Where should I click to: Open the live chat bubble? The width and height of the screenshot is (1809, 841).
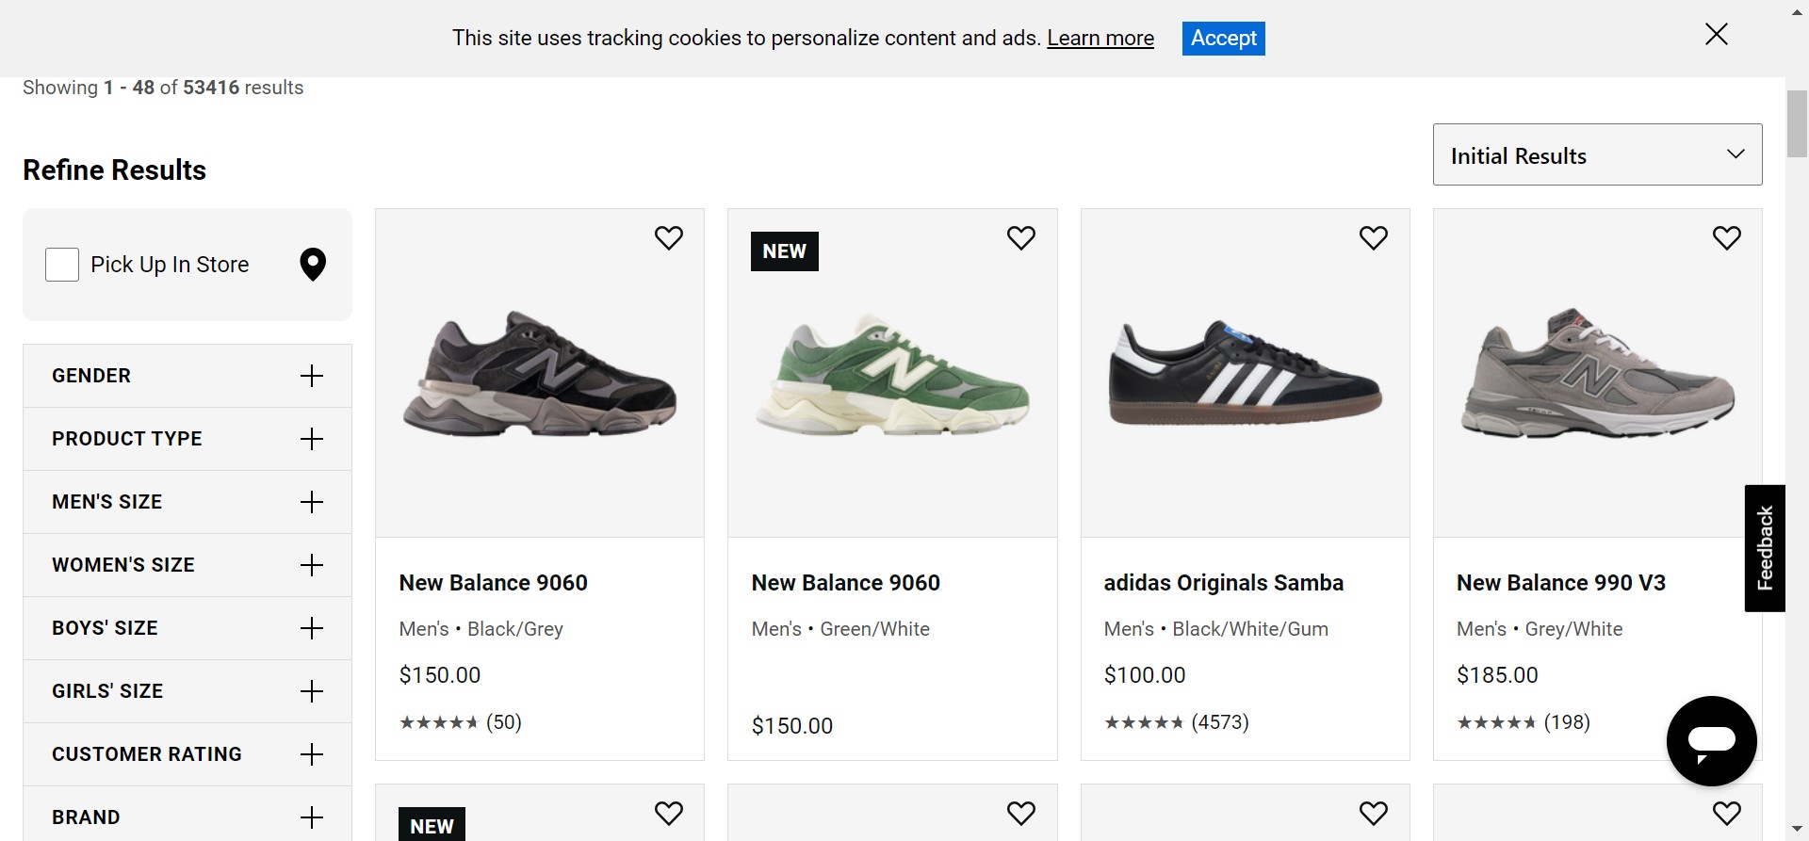pyautogui.click(x=1711, y=740)
